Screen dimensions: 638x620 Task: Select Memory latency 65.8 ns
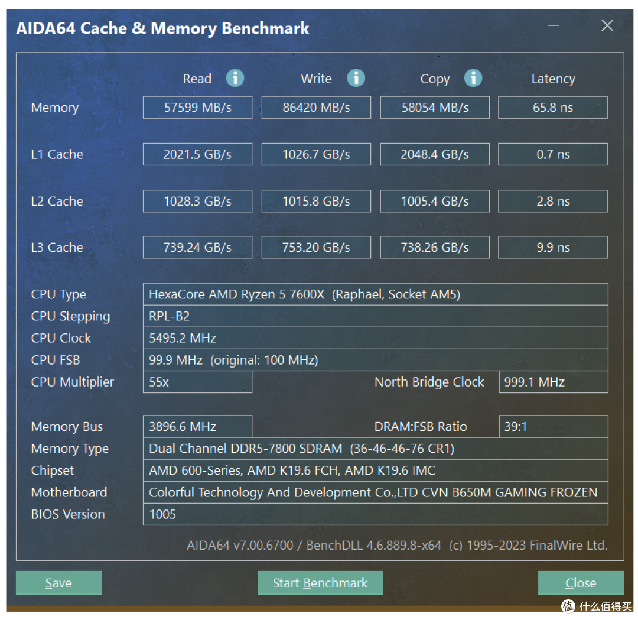click(x=552, y=108)
